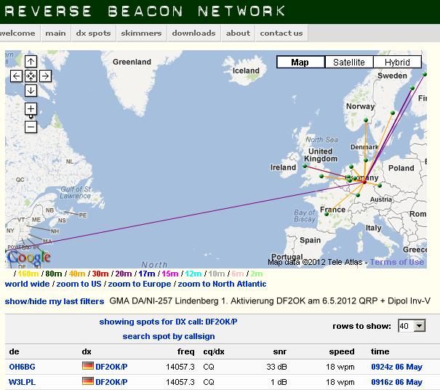This screenshot has width=440, height=390.
Task: Zoom out the map with minus button
Action: tap(31, 127)
